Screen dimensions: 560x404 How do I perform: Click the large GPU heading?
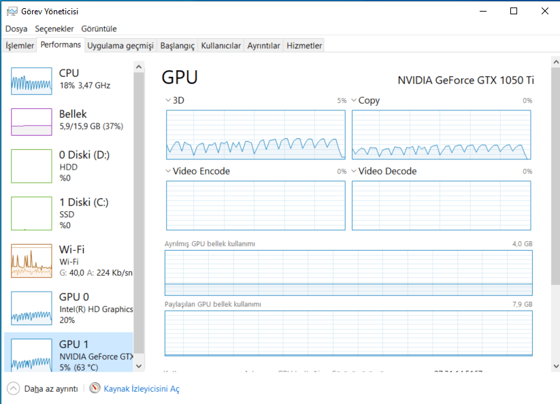click(x=180, y=77)
